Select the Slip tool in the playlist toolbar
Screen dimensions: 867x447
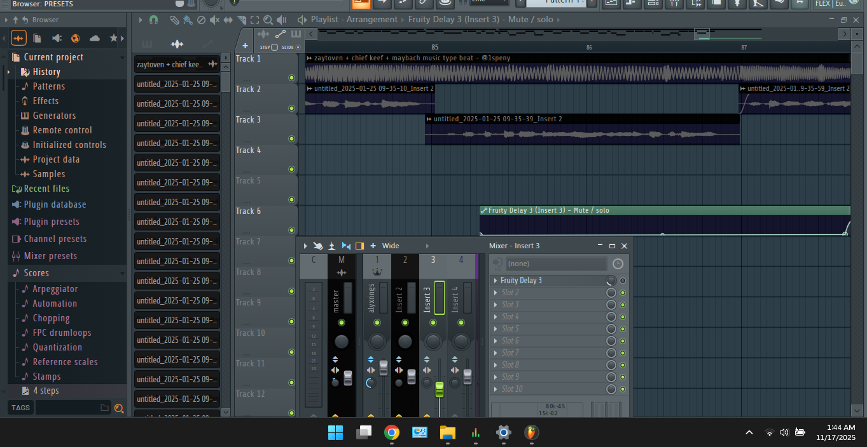click(x=228, y=20)
